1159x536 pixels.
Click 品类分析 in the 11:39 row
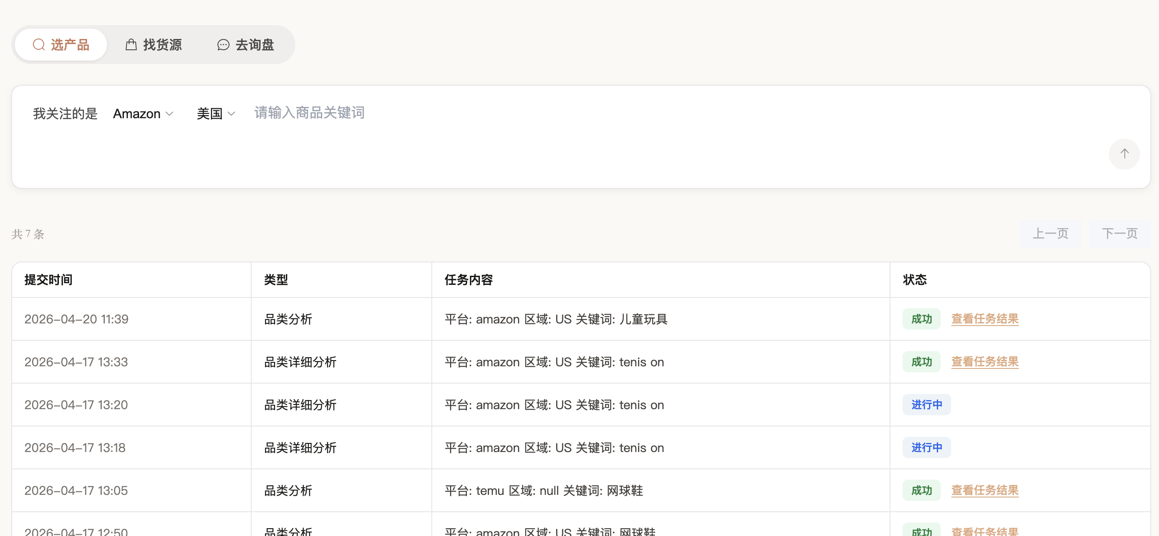click(x=288, y=319)
